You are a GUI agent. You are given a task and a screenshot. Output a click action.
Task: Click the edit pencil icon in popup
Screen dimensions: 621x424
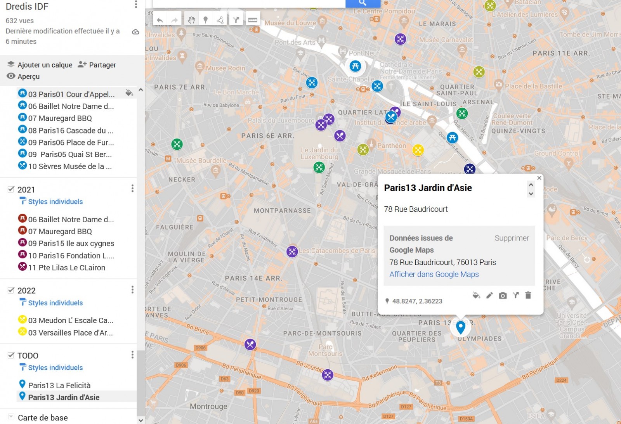tap(489, 296)
